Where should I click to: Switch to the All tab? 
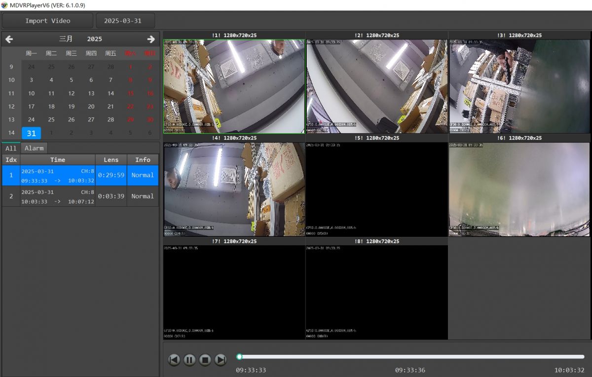coord(11,148)
